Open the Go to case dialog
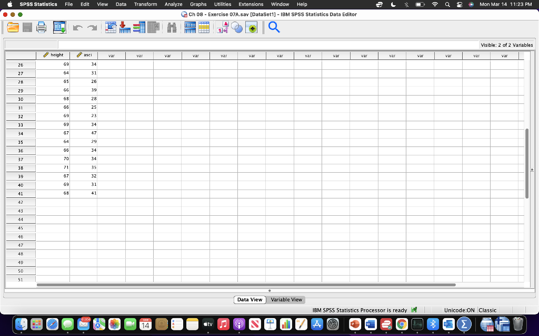539x336 pixels. (x=111, y=27)
